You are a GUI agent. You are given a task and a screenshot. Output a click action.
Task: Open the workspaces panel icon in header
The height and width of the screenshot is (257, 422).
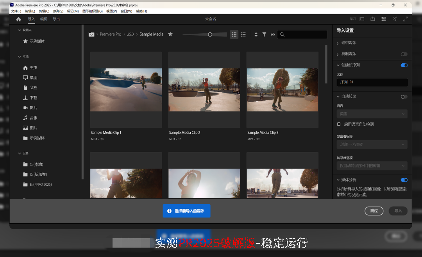(x=362, y=19)
